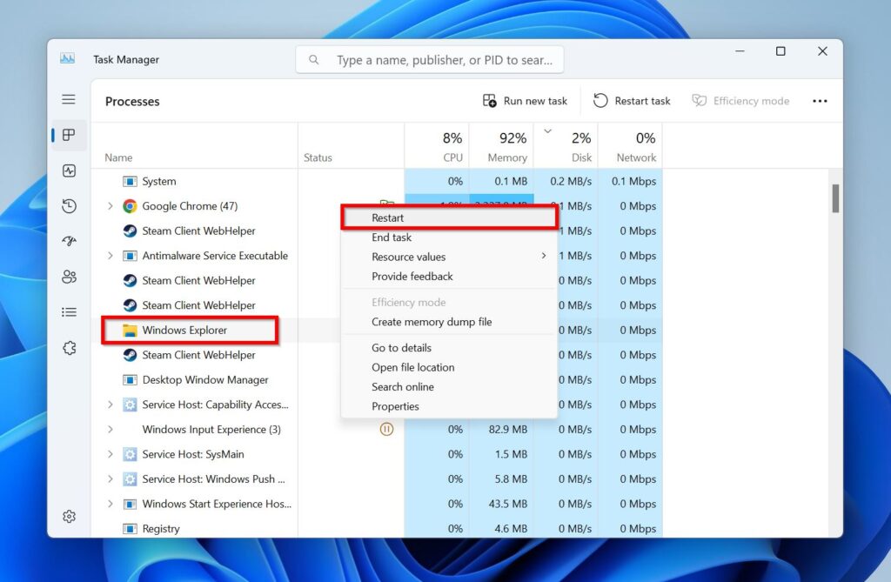This screenshot has width=891, height=582.
Task: Open the Performance view in the sidebar
Action: (69, 171)
